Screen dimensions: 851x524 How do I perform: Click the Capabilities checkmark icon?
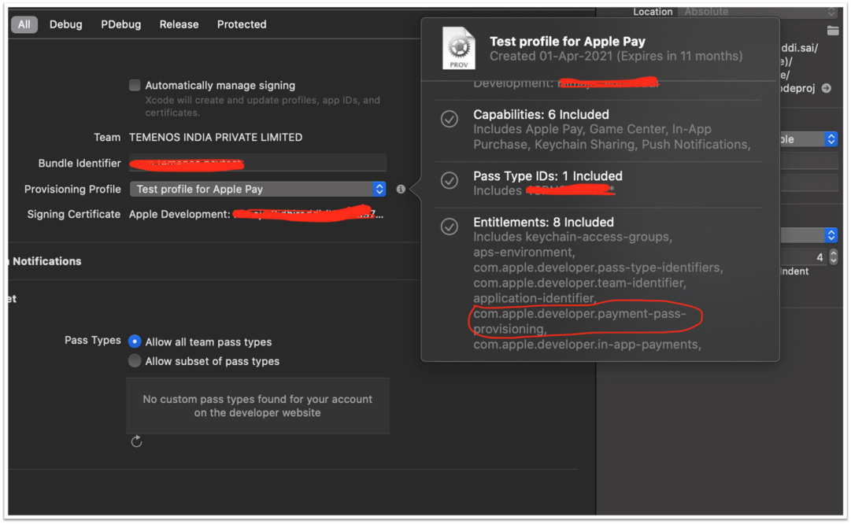tap(449, 120)
